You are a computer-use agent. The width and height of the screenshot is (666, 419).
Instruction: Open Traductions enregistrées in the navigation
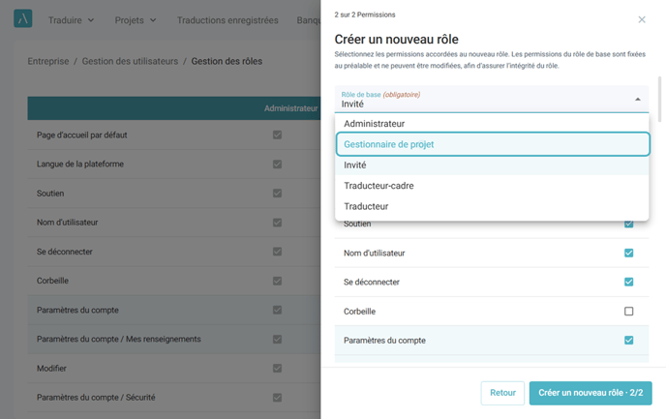[x=227, y=20]
